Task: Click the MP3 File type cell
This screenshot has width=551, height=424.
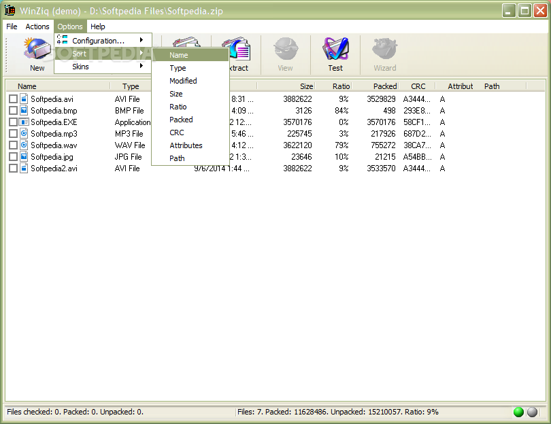Action: [129, 134]
